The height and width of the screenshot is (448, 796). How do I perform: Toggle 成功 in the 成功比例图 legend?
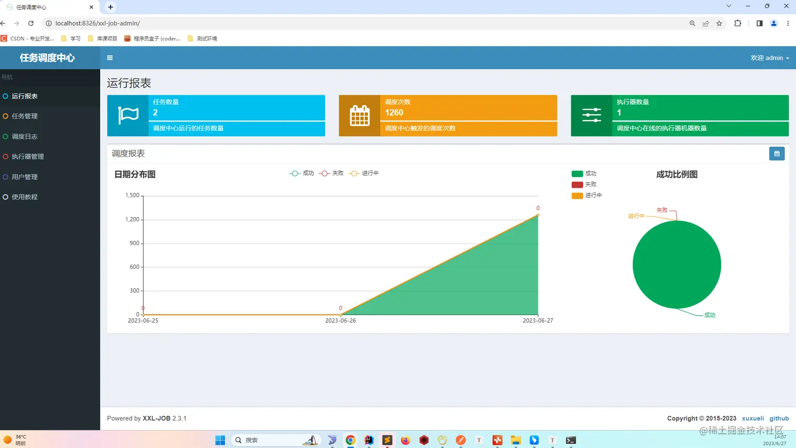click(584, 174)
